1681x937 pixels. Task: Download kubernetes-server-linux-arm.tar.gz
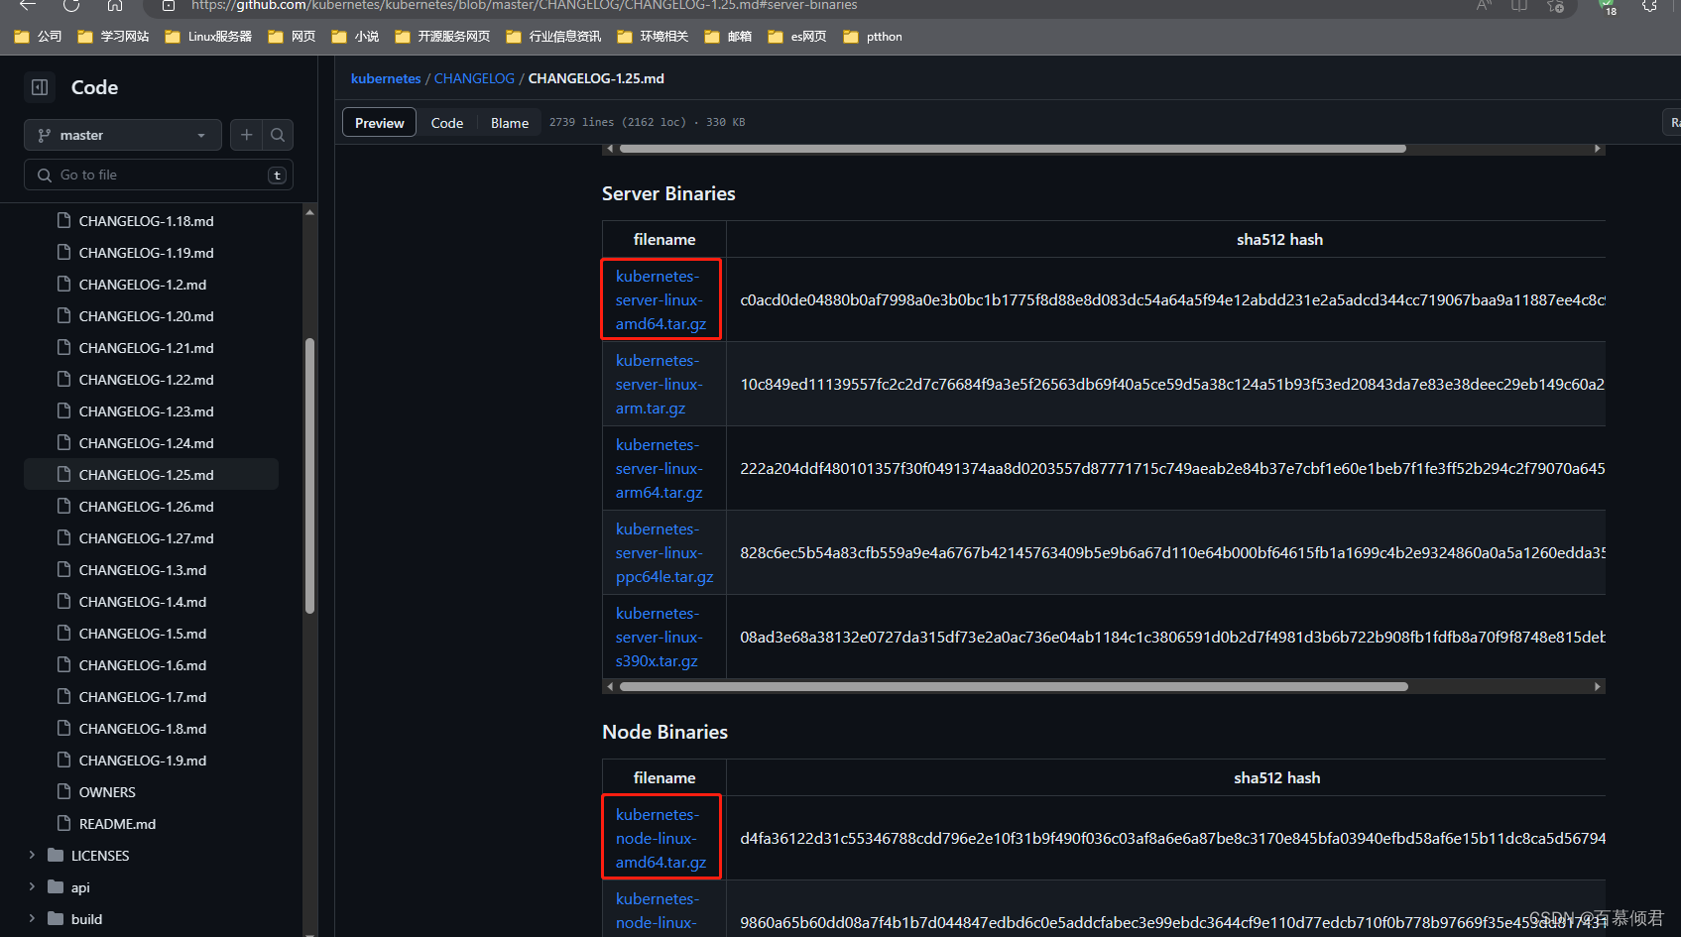(x=659, y=384)
